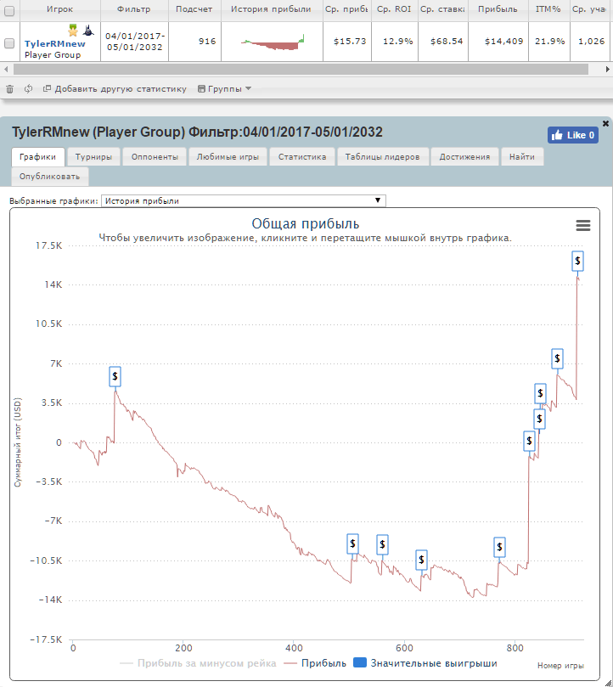This screenshot has width=613, height=687.
Task: Sort by the 'Прибыль' column header
Action: click(498, 10)
